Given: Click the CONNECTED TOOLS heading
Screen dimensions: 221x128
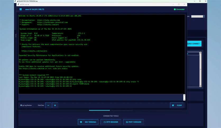Looking at the screenshot, I should pos(111,116).
